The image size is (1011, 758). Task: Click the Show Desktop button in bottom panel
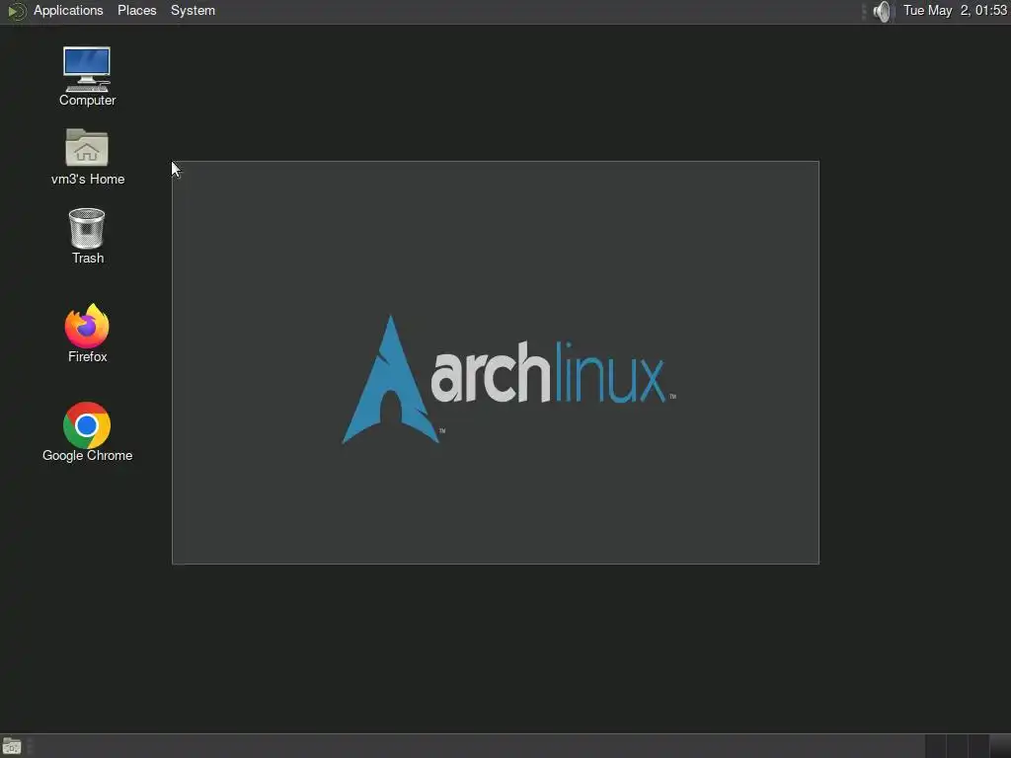click(x=12, y=746)
